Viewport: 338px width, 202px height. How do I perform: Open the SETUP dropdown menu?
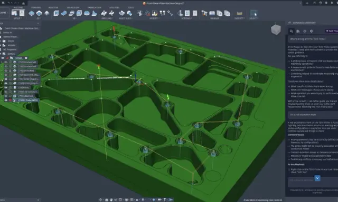coord(17,18)
